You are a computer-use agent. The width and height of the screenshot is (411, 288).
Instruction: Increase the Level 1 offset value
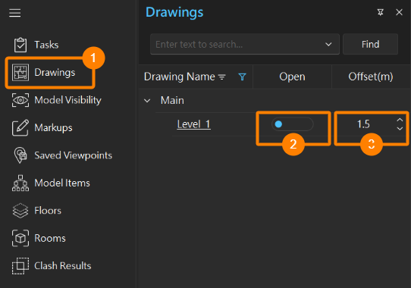pyautogui.click(x=400, y=120)
